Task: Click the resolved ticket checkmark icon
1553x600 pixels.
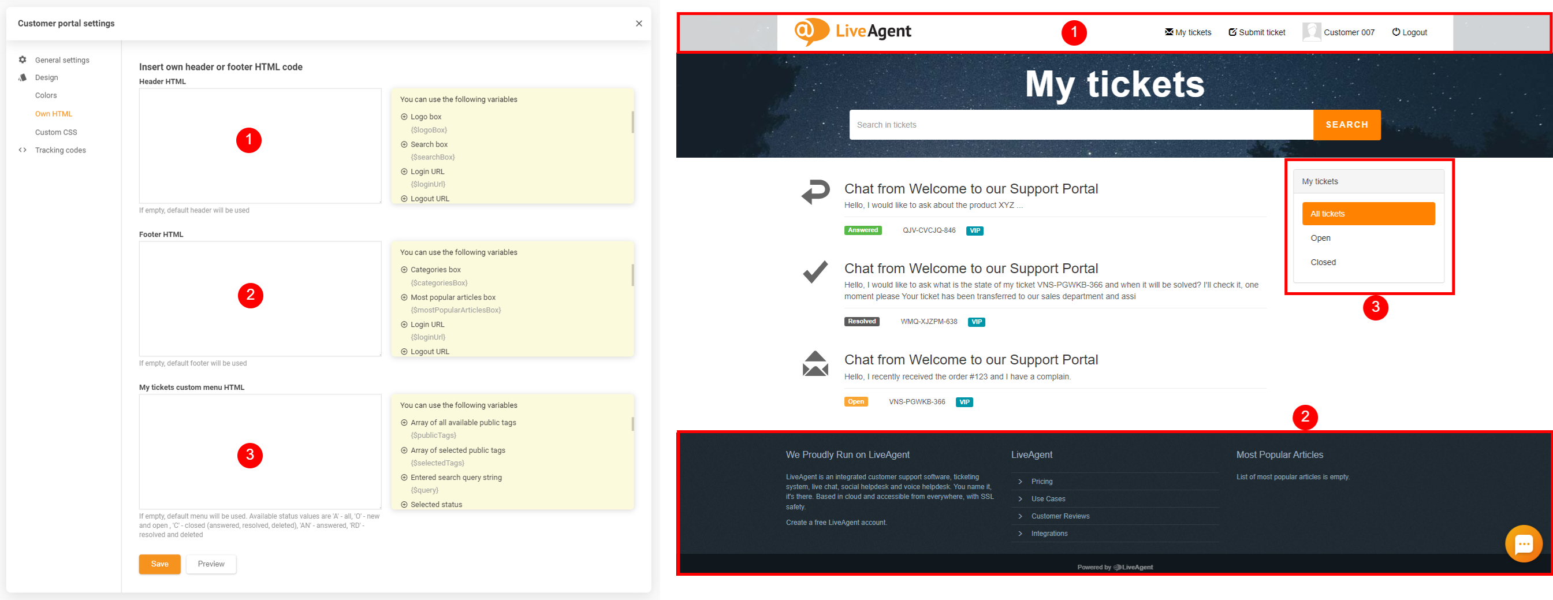Action: pos(815,272)
